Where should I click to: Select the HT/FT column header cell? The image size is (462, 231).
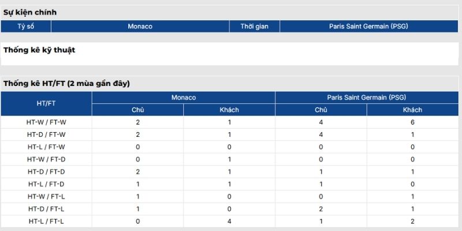(46, 103)
